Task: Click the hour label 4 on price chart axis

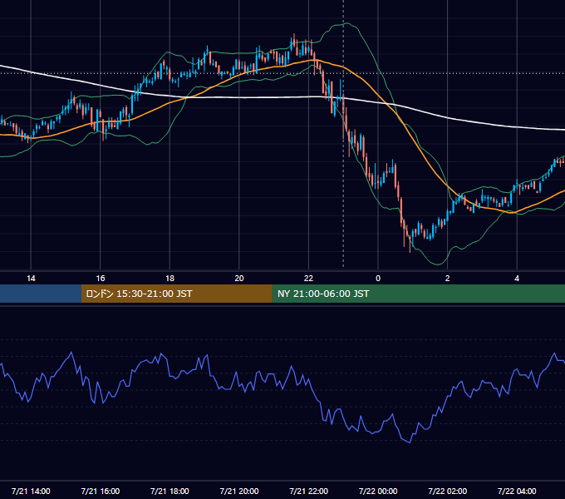Action: point(517,279)
